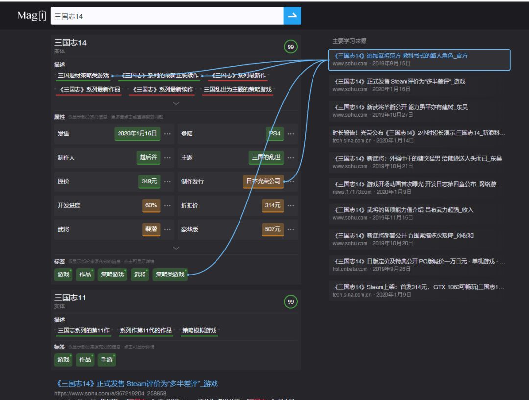Click the 作品 tag under 三国志11

point(85,360)
